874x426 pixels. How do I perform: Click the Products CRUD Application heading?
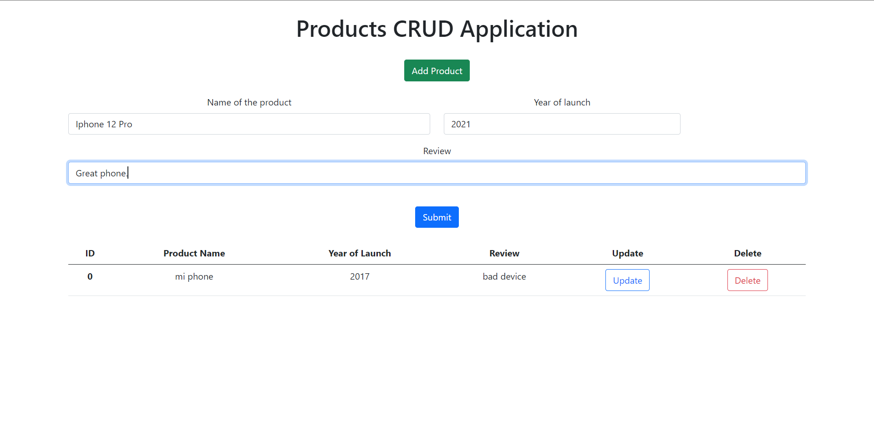(x=437, y=29)
